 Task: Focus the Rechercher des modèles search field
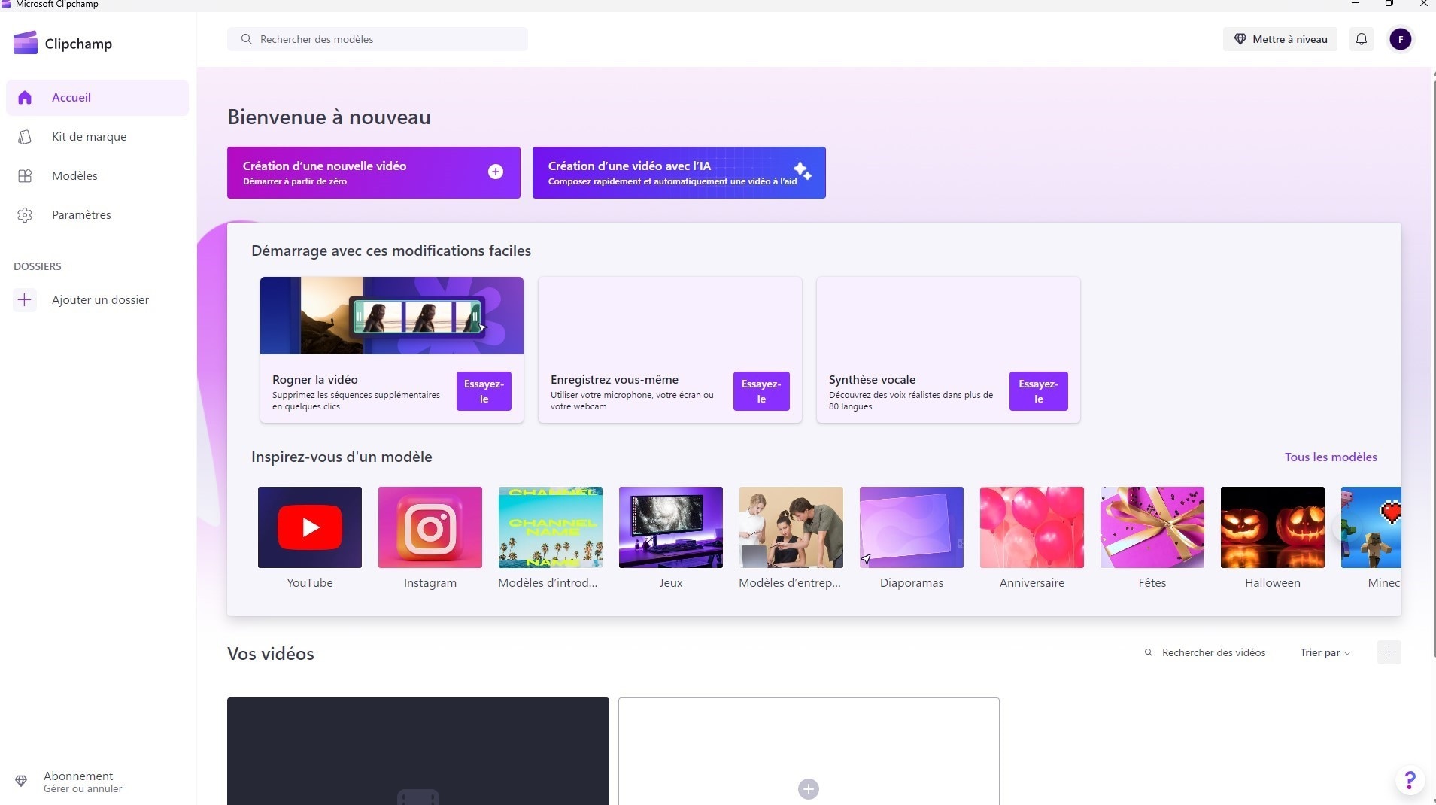378,39
